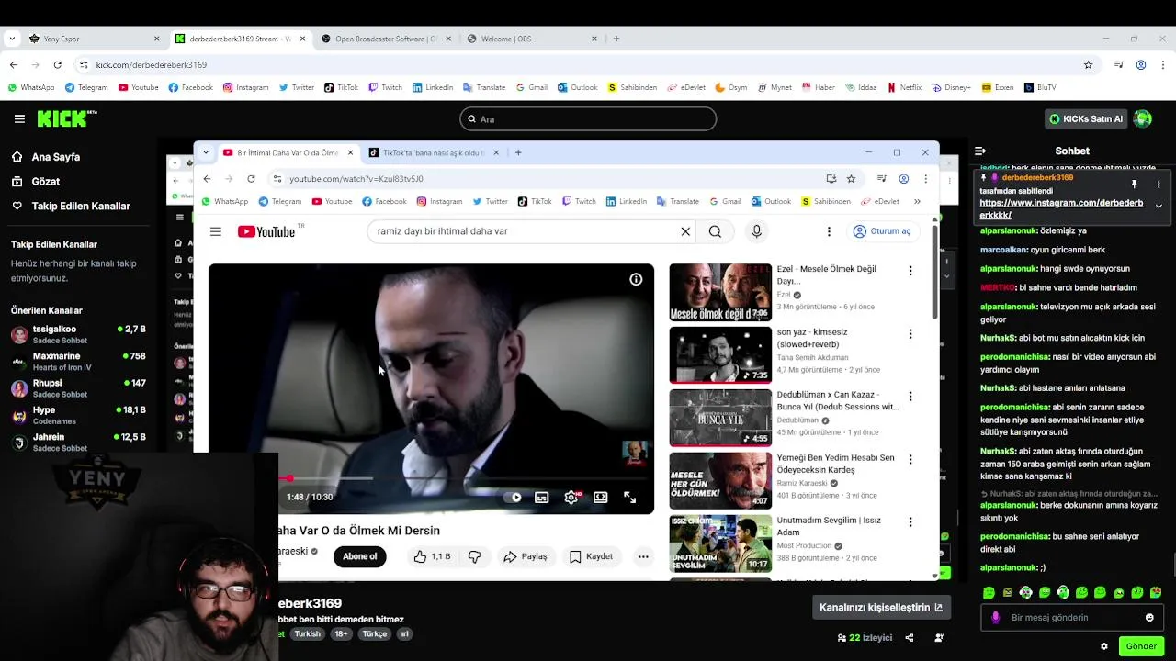This screenshot has width=1176, height=661.
Task: Click the Kick search box 'Ara'
Action: tap(588, 118)
